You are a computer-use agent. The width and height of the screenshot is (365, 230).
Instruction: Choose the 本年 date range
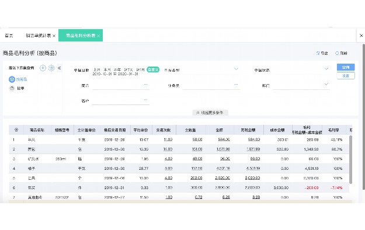(117, 69)
